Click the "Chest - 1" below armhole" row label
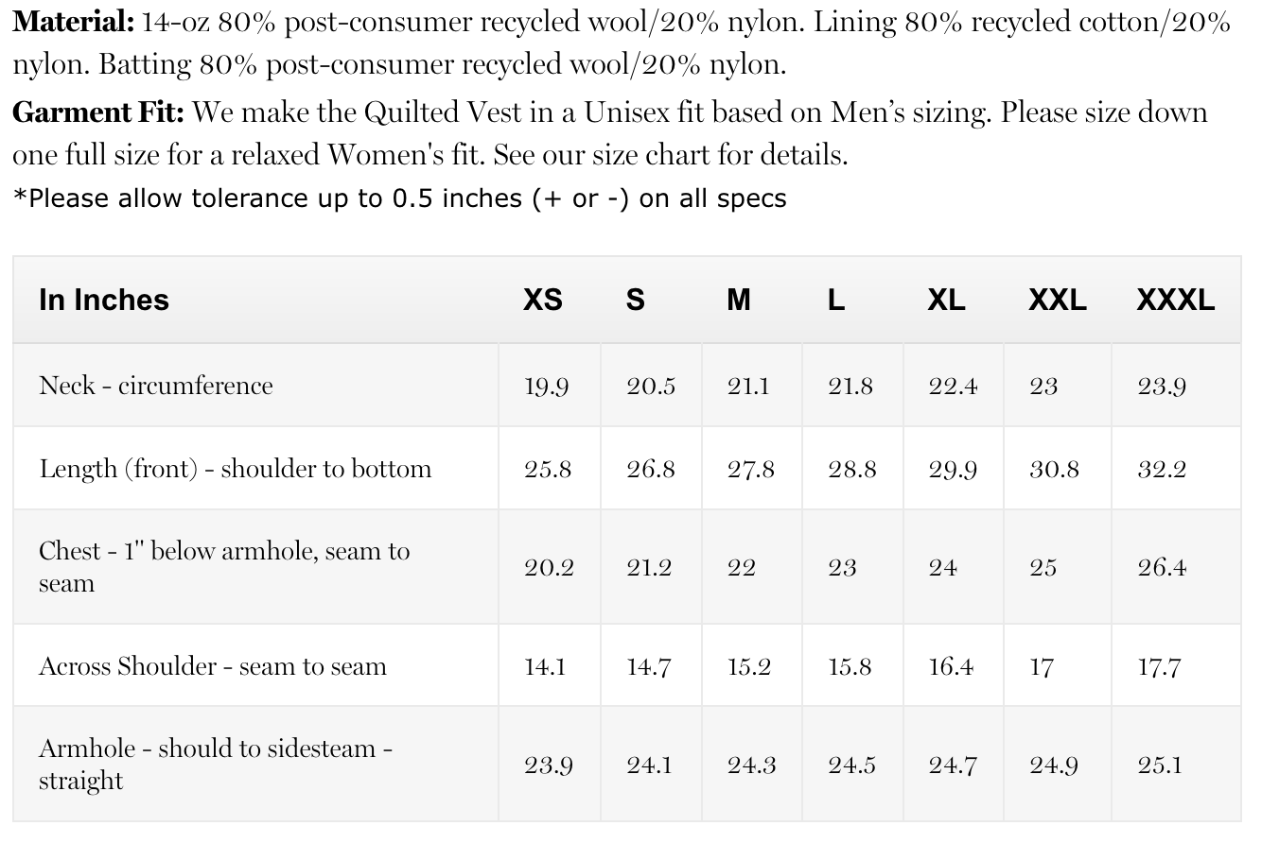The width and height of the screenshot is (1262, 843). pos(224,566)
